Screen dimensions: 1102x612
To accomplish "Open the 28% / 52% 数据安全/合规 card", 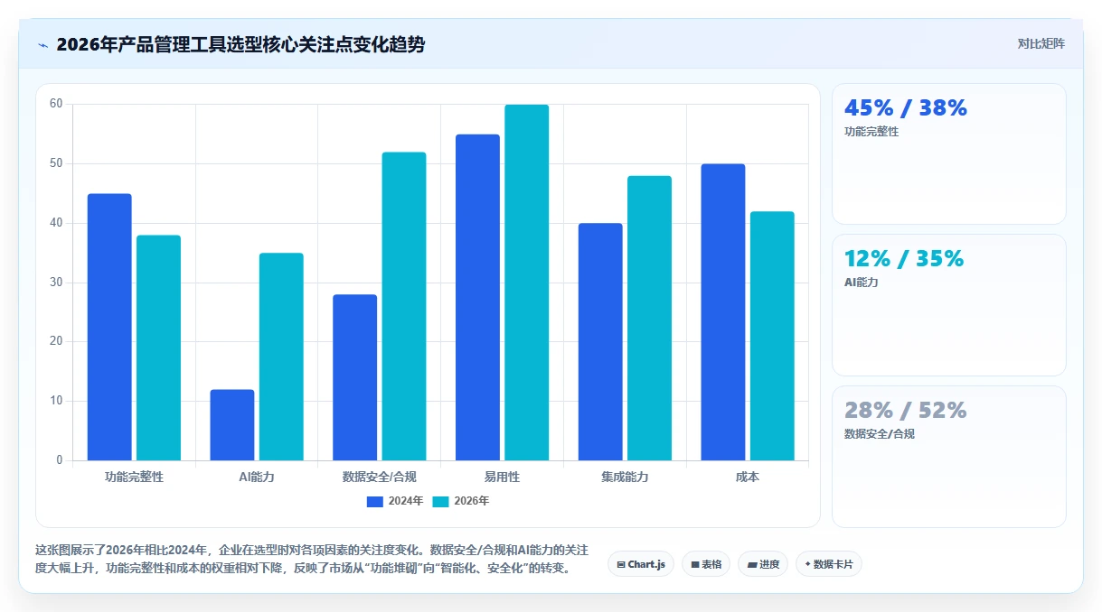I will [x=949, y=457].
